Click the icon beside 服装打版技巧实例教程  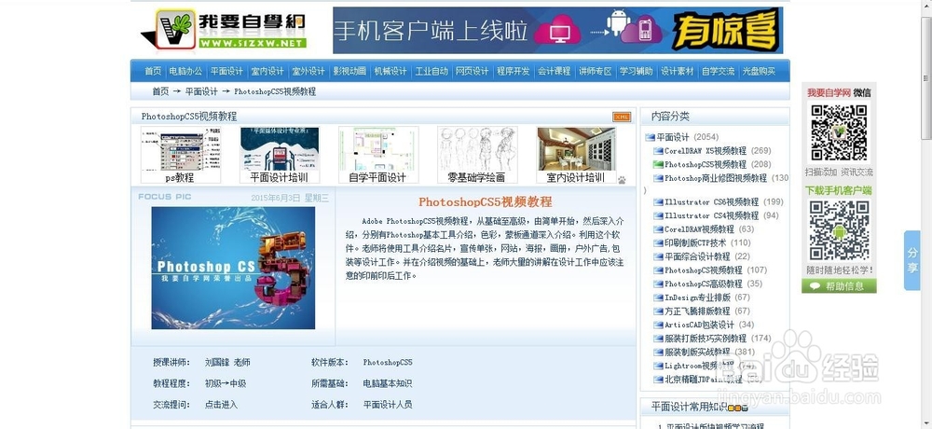point(658,339)
